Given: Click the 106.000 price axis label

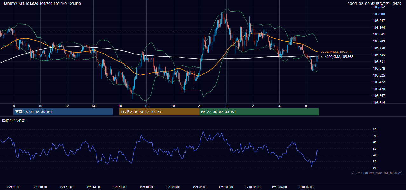Looking at the screenshot, I should [379, 14].
